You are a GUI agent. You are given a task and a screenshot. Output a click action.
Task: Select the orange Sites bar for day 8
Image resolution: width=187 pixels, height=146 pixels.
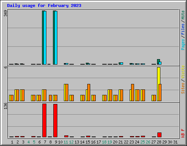[x=50, y=98]
